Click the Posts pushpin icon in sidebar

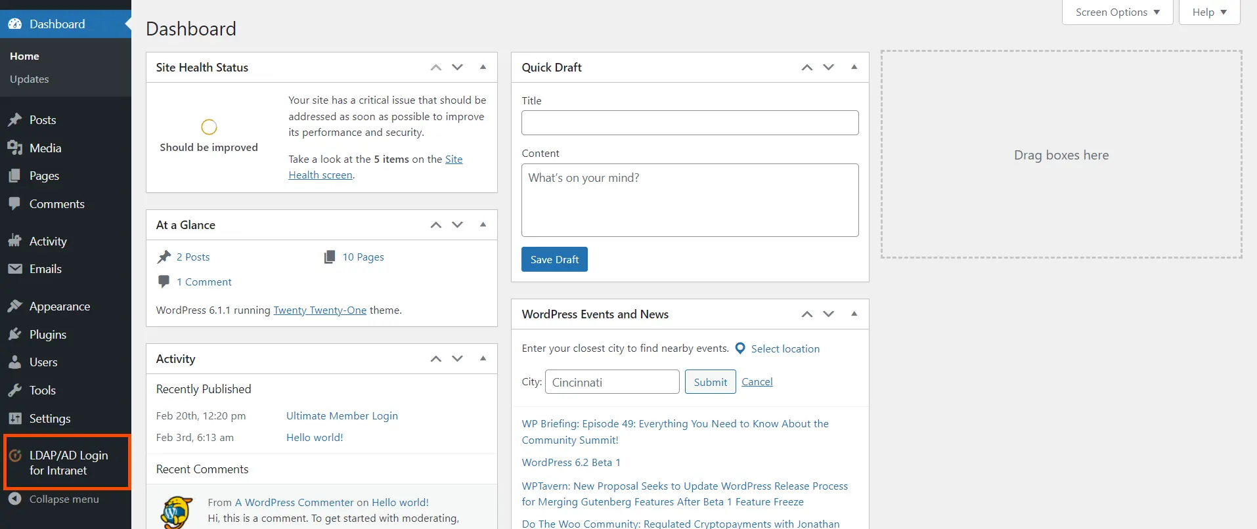tap(15, 120)
